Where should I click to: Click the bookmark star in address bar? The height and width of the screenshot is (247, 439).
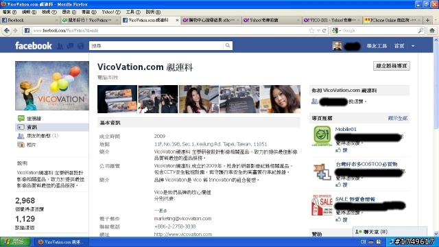(x=311, y=30)
